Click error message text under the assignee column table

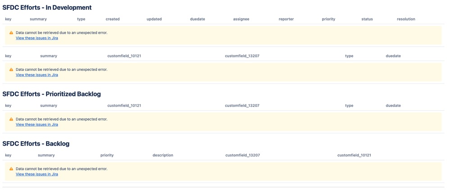point(62,33)
